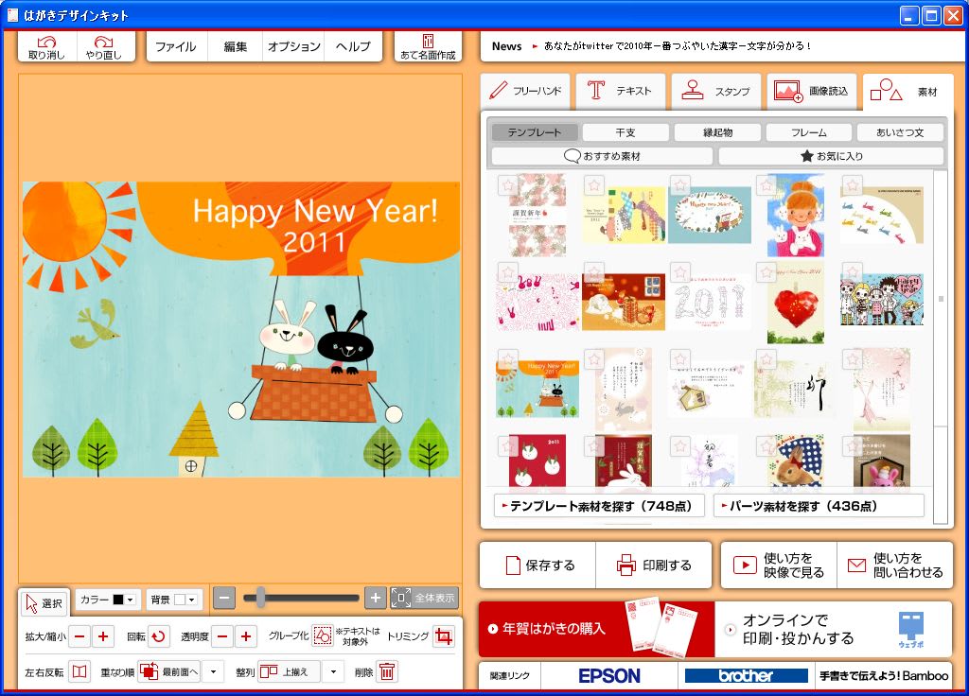Viewport: 969px width, 696px height.
Task: Open address side creation (あて名面作成)
Action: pos(428,47)
